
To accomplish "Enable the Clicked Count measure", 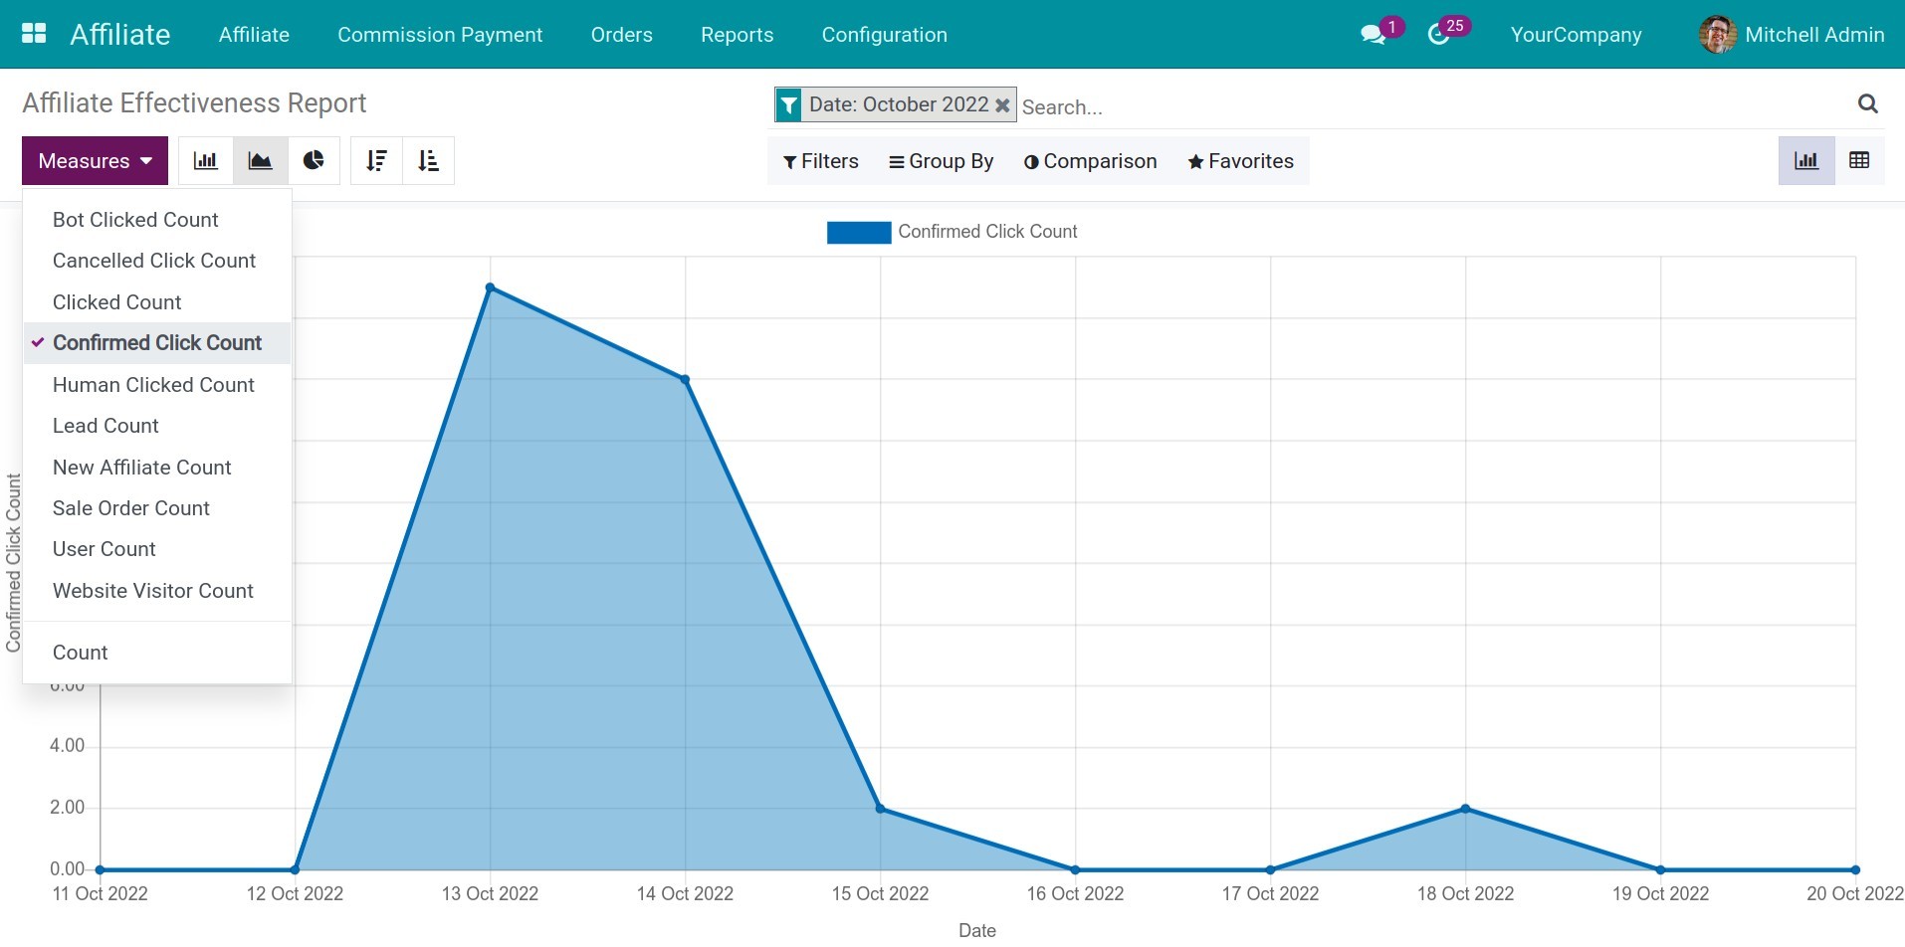I will (116, 301).
